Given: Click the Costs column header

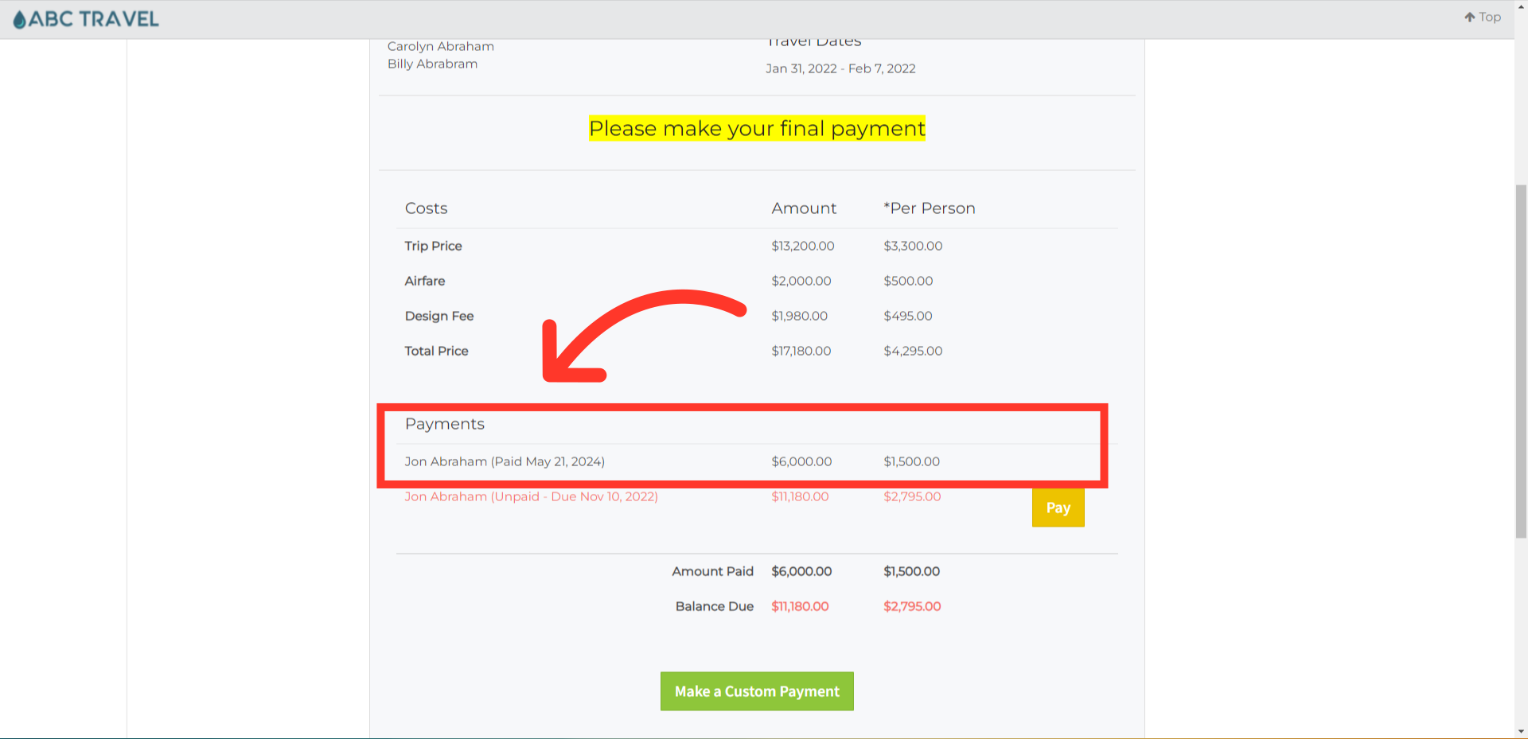Looking at the screenshot, I should [426, 208].
